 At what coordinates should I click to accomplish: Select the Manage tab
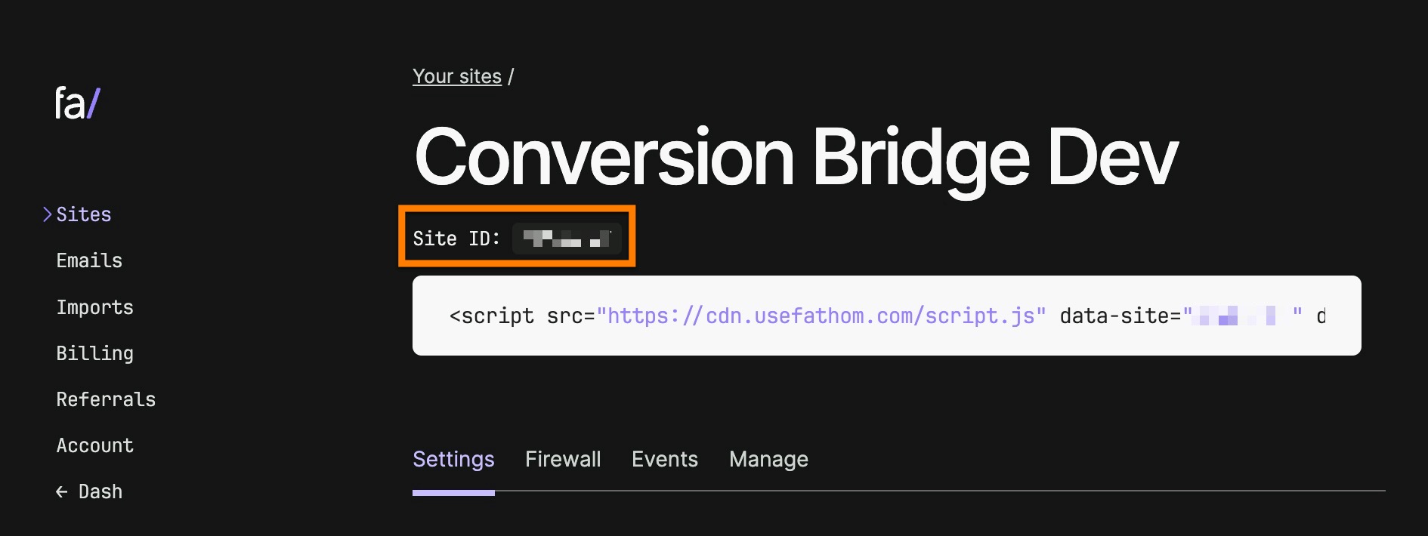click(x=768, y=459)
